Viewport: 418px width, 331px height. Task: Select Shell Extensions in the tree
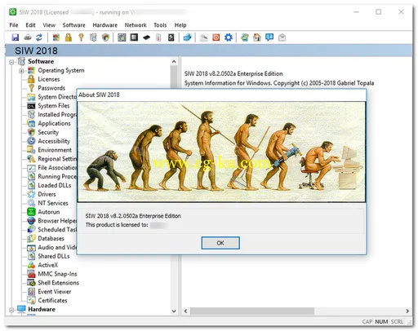pos(59,283)
